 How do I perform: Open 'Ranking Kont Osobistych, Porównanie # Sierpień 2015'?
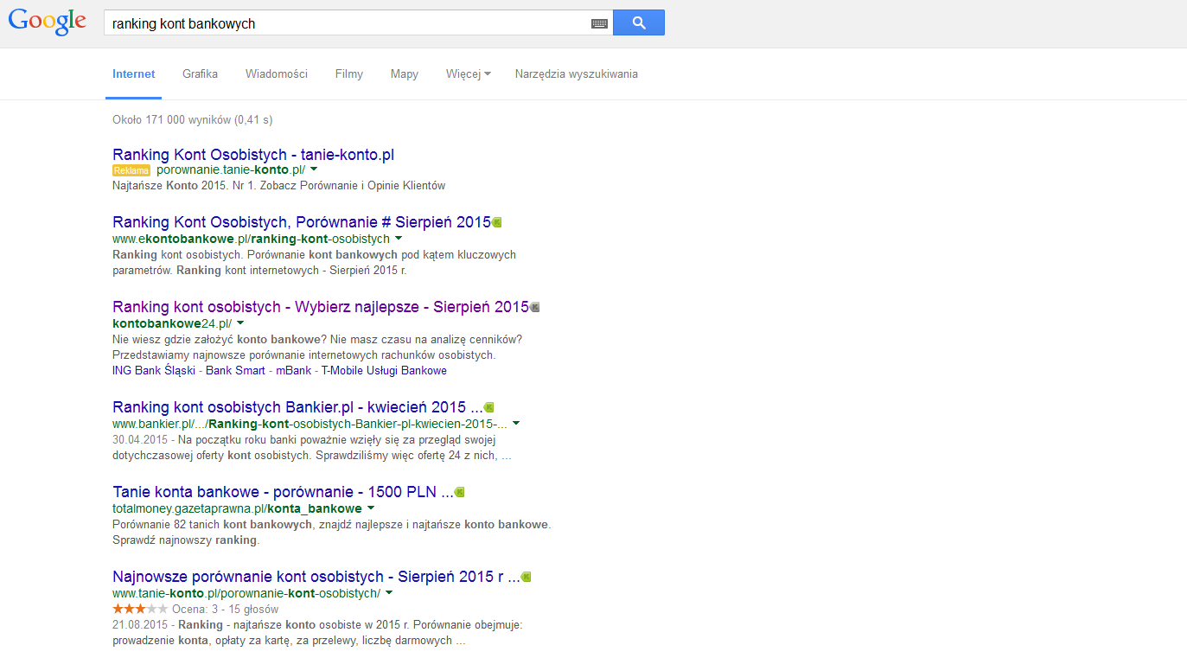pos(302,222)
